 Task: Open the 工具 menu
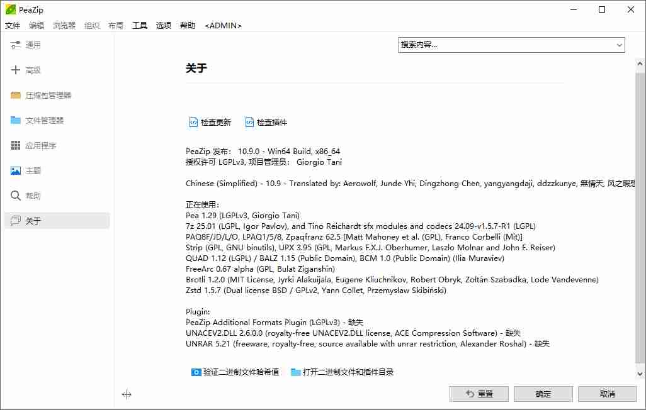point(139,26)
